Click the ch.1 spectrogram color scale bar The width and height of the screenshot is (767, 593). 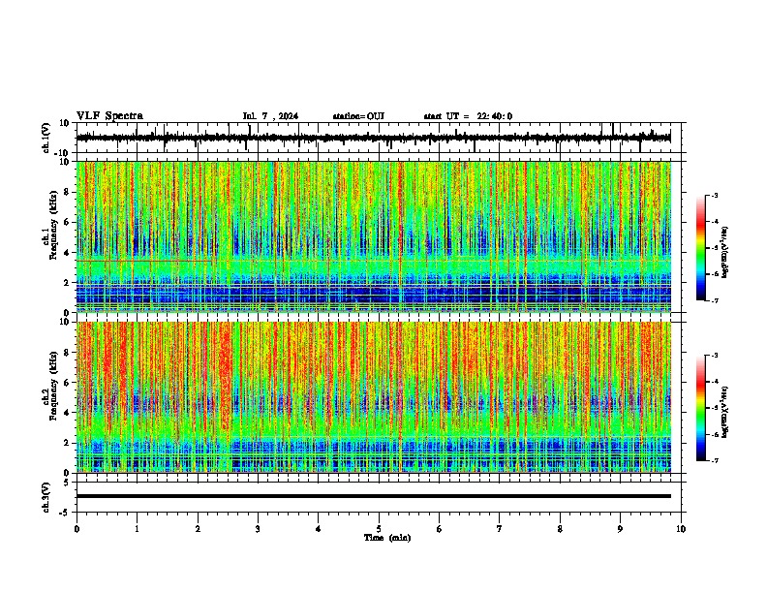click(701, 248)
